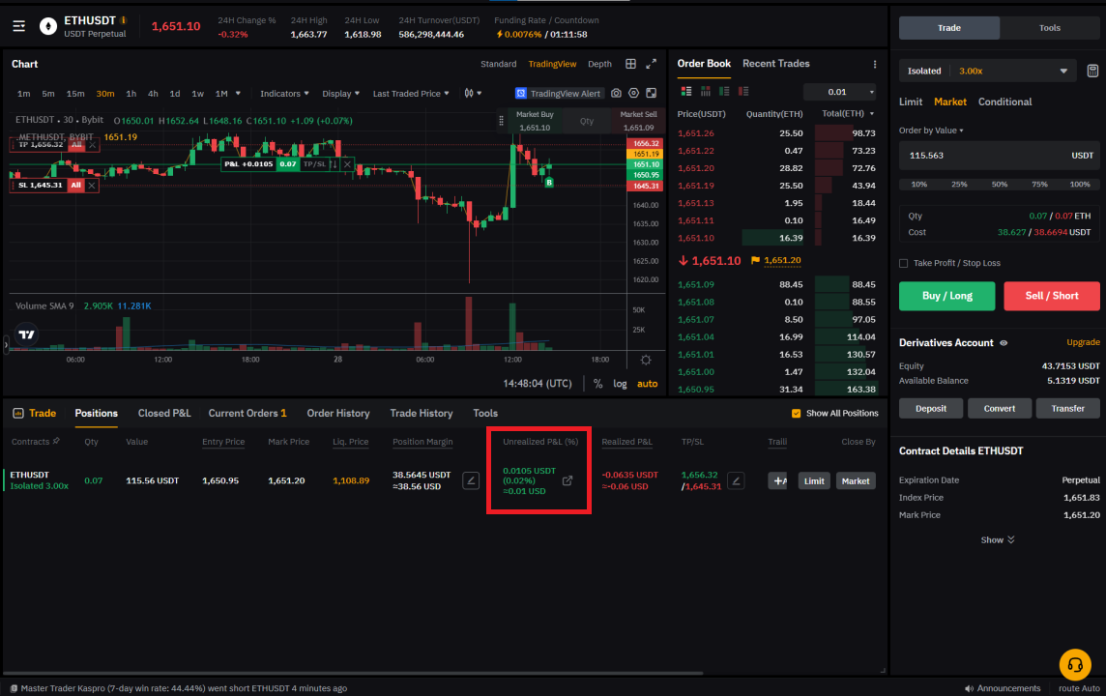This screenshot has height=696, width=1106.
Task: Select Conditional order type
Action: click(x=1004, y=101)
